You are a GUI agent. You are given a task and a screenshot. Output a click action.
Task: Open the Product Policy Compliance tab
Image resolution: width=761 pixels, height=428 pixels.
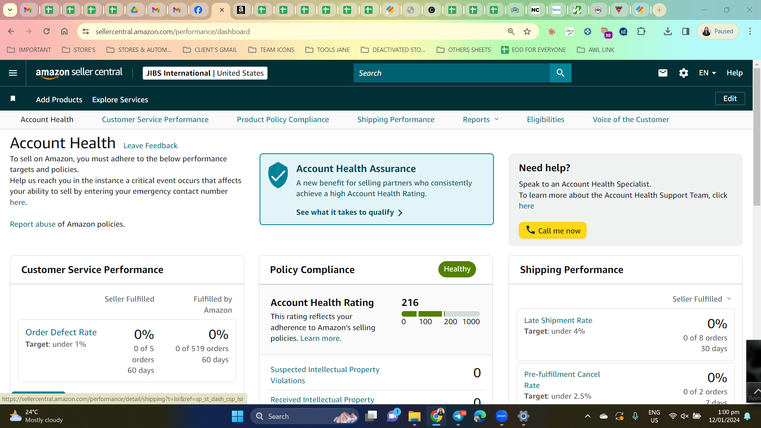click(283, 120)
